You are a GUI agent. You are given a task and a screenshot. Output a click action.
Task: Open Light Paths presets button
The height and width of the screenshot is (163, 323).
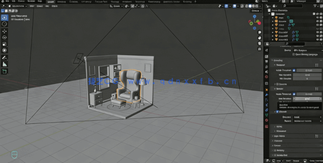pos(317,136)
